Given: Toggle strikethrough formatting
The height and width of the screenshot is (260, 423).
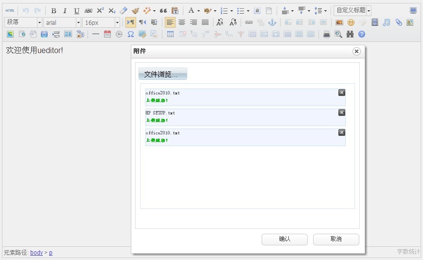Looking at the screenshot, I should [88, 11].
